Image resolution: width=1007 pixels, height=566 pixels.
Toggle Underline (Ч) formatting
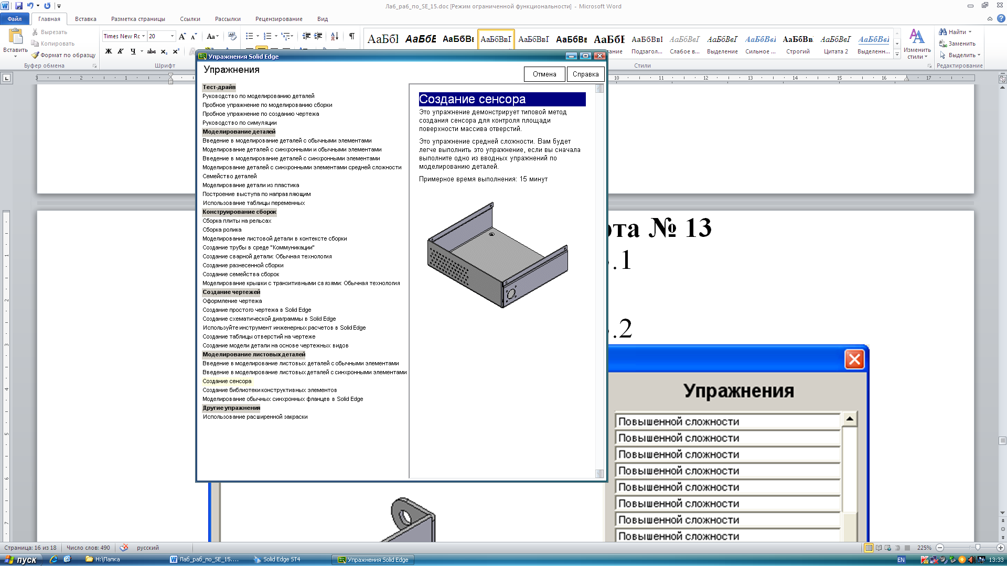(133, 51)
